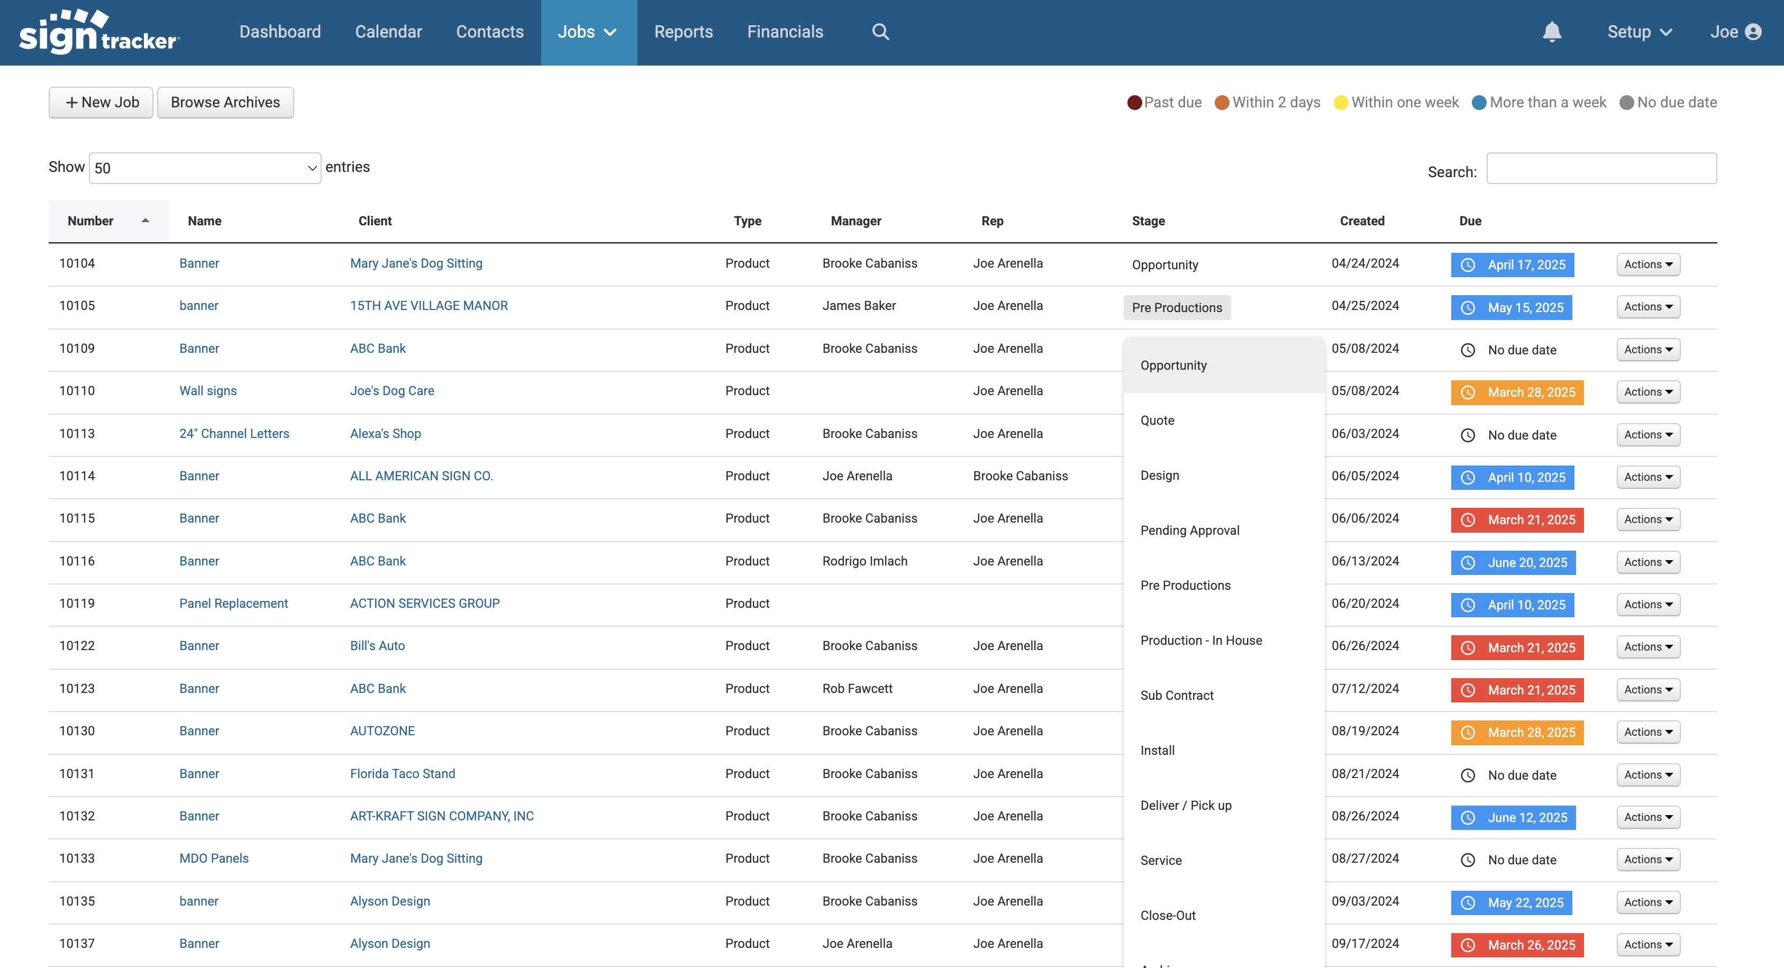Click the SignTracker logo
Image resolution: width=1784 pixels, height=968 pixels.
coord(99,32)
